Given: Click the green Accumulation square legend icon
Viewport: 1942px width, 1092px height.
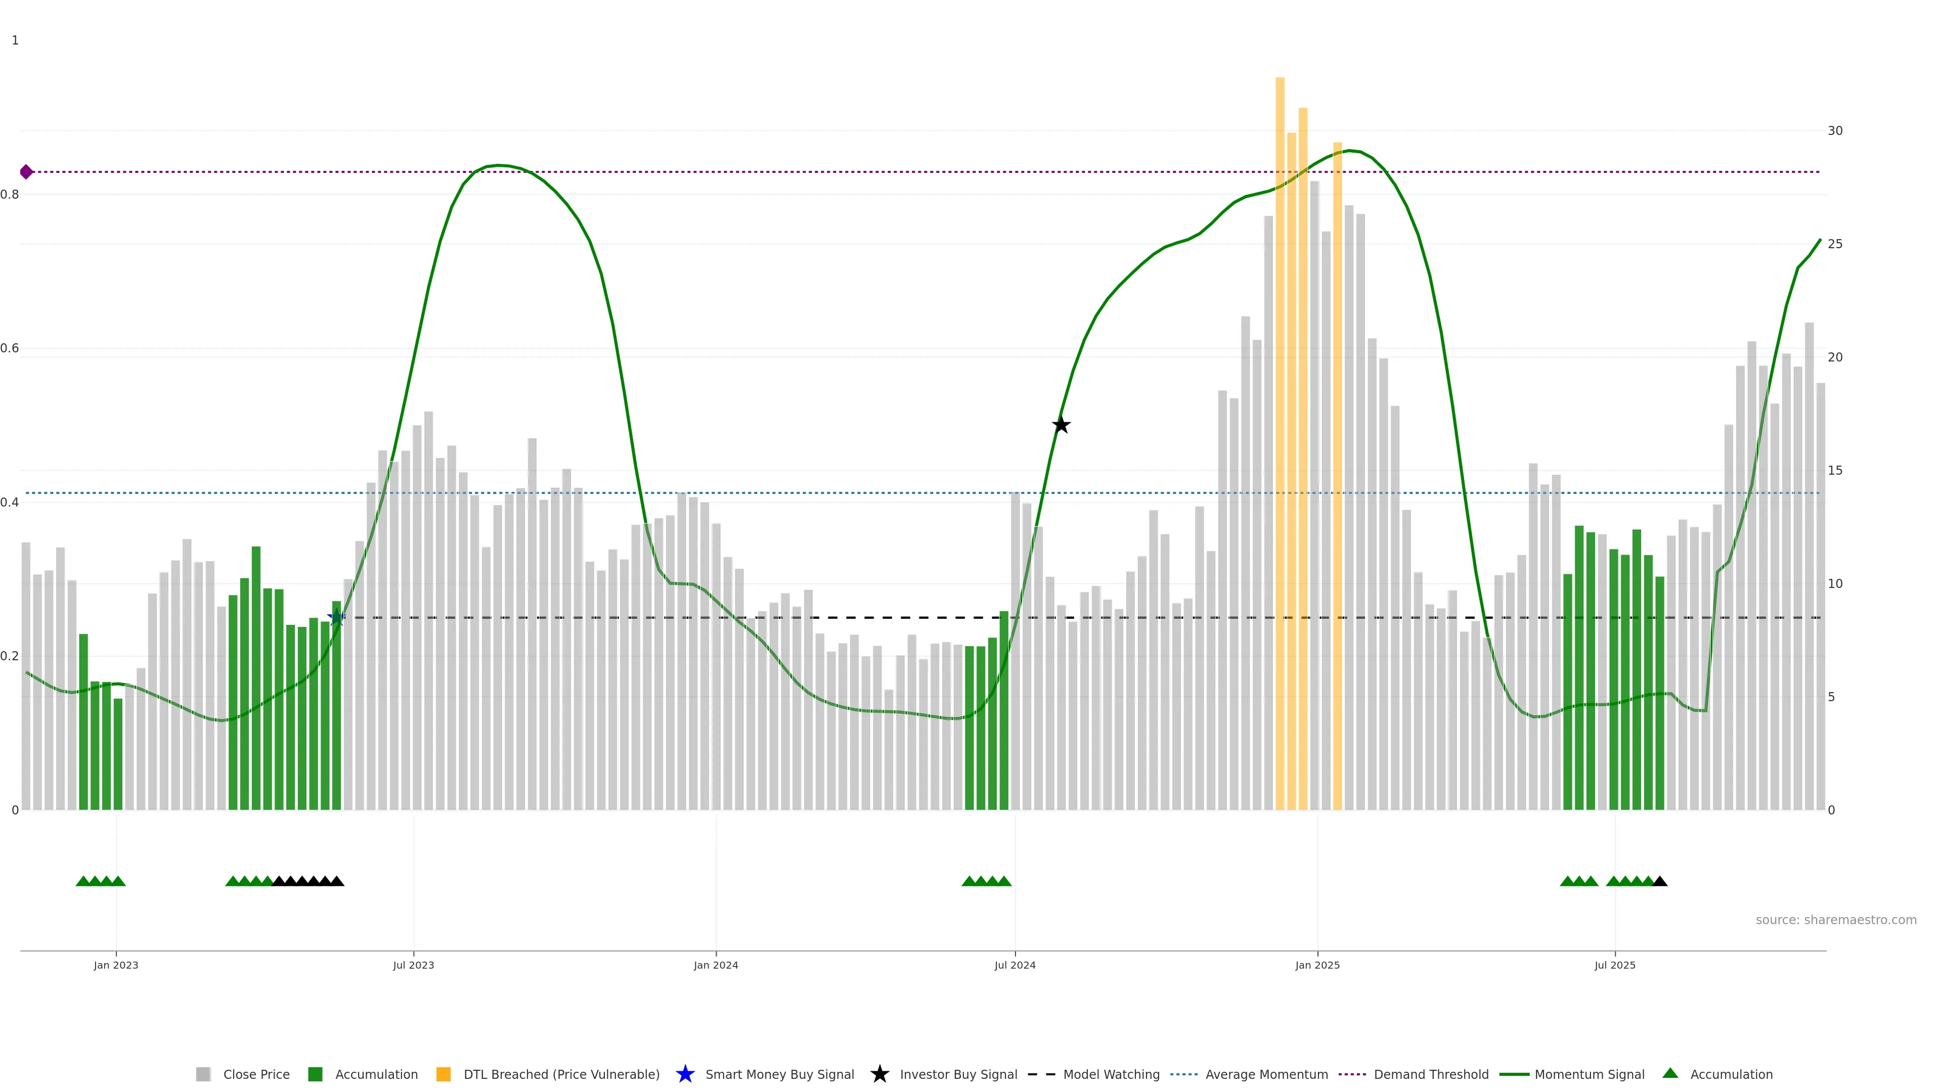Looking at the screenshot, I should (x=315, y=1074).
